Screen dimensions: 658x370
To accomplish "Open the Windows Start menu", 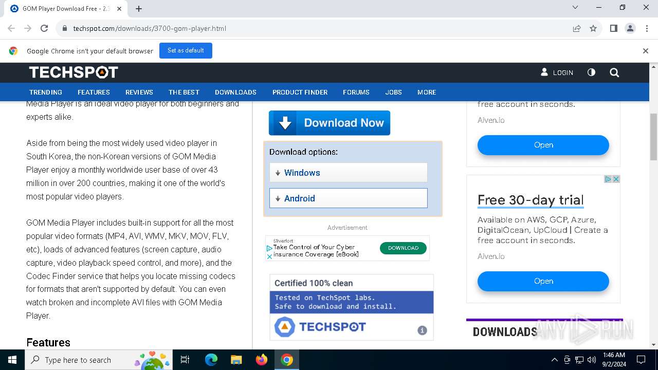I will [12, 360].
